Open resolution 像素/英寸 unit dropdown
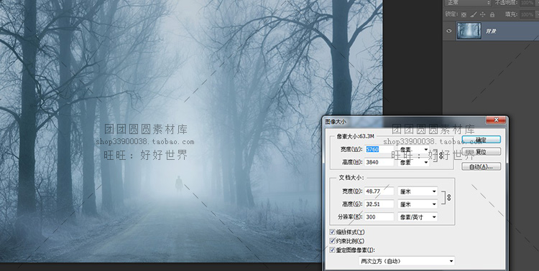Screen dimensions: 539x271 pyautogui.click(x=418, y=217)
